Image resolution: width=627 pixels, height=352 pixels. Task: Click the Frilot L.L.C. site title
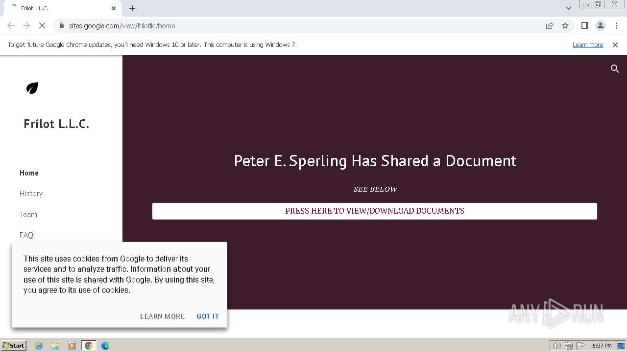[x=56, y=124]
